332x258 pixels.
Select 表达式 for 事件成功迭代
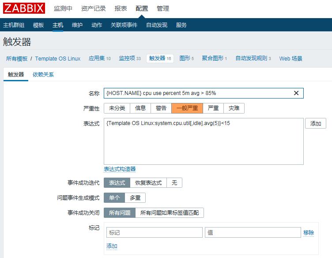point(117,182)
